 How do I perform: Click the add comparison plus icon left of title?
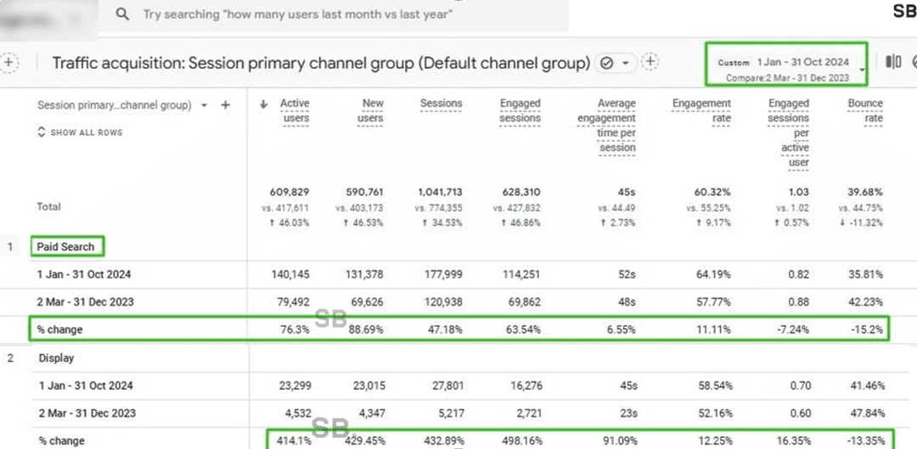(8, 63)
